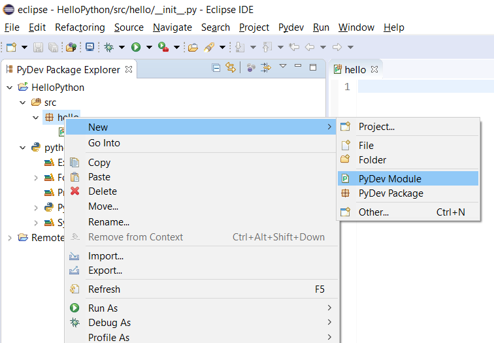The width and height of the screenshot is (494, 343).
Task: Click Export... in the context menu
Action: click(x=202, y=270)
